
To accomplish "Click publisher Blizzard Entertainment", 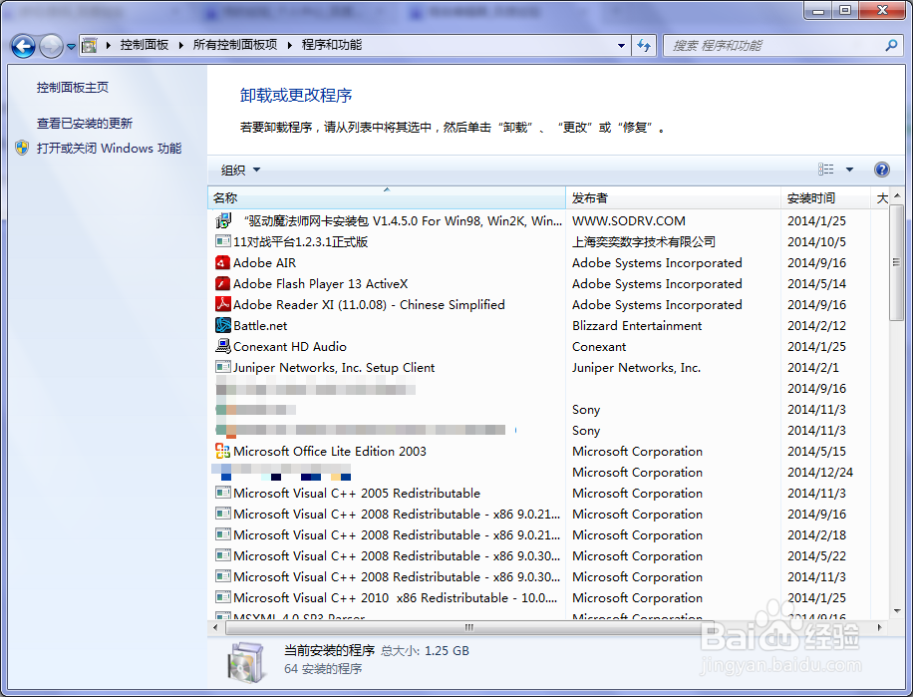I will [637, 325].
